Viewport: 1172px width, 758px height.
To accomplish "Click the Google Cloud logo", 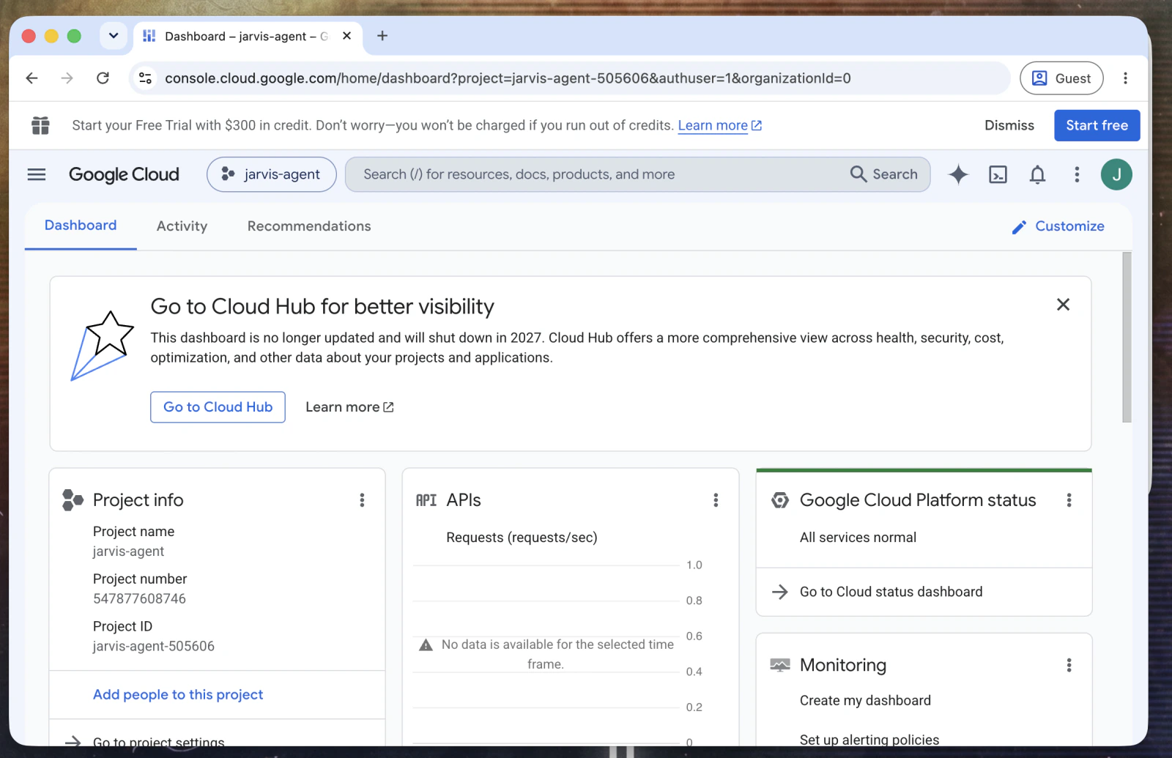I will pyautogui.click(x=124, y=174).
